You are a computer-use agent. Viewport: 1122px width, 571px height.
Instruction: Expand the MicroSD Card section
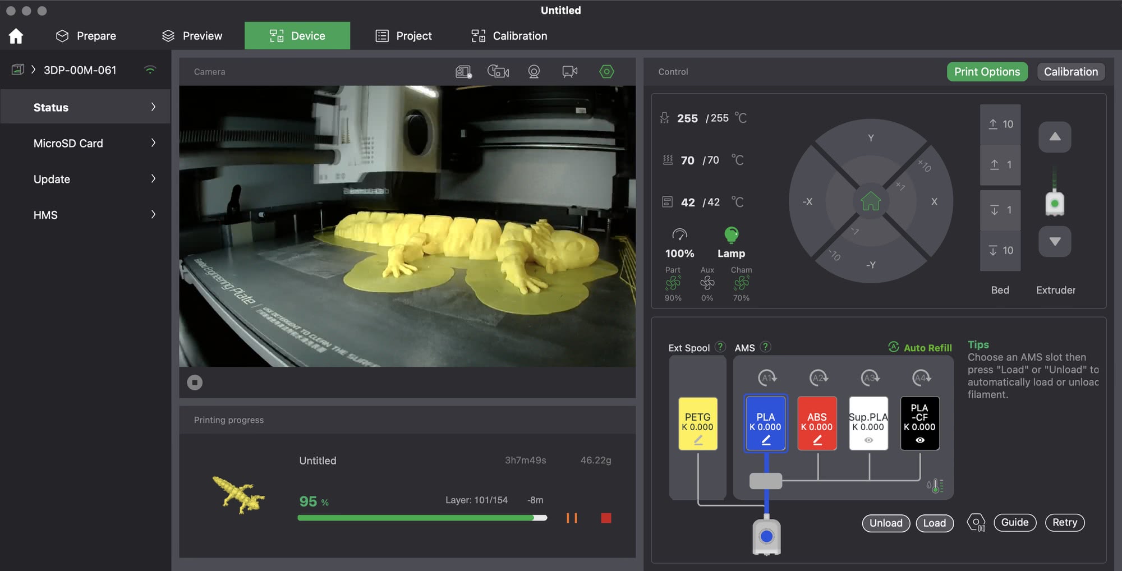85,143
